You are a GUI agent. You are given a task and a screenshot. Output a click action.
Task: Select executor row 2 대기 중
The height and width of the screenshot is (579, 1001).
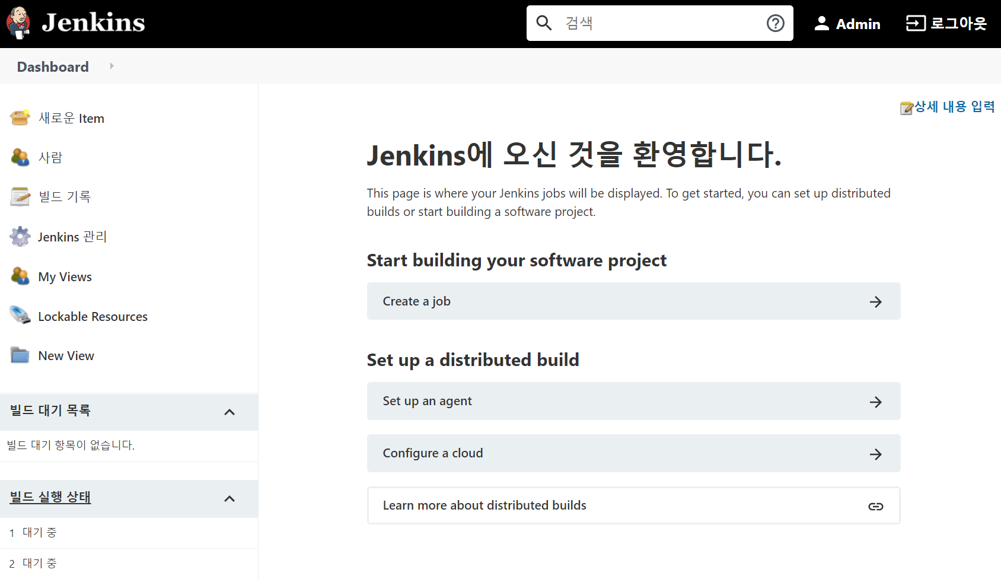coord(129,564)
